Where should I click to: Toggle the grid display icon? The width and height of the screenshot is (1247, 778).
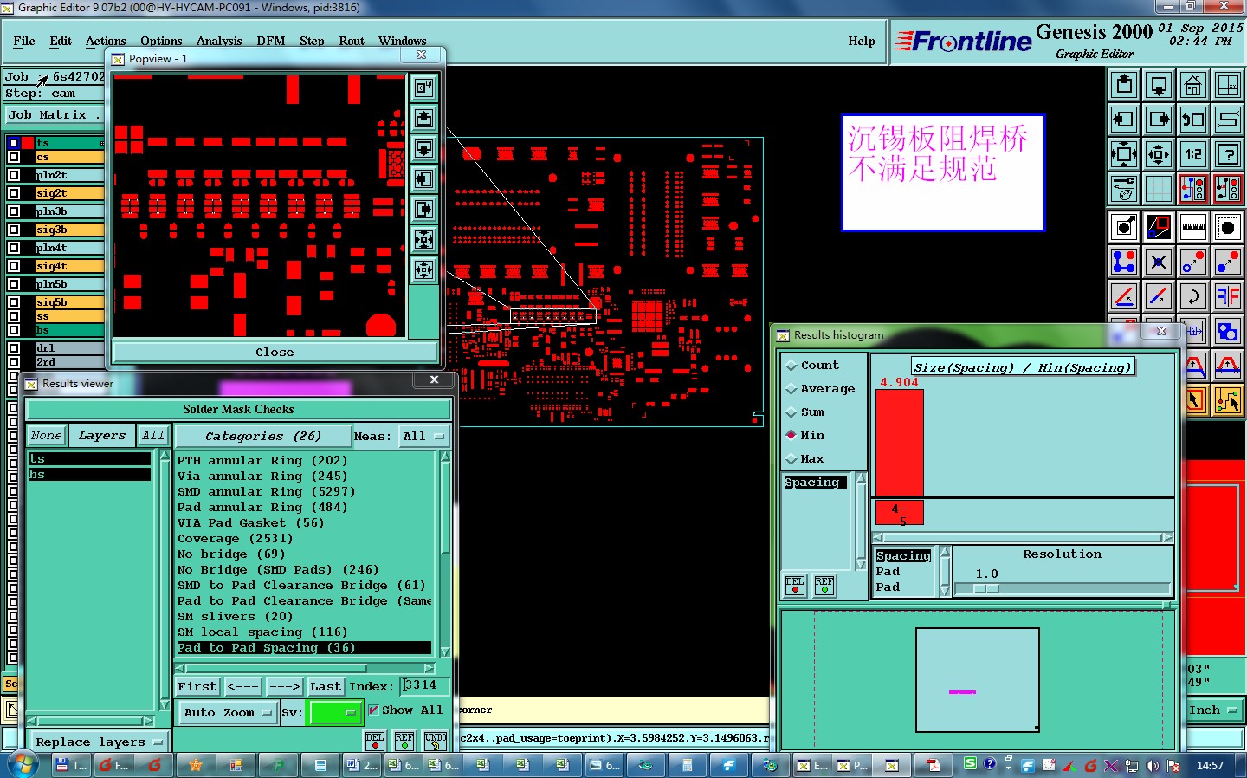click(1159, 188)
